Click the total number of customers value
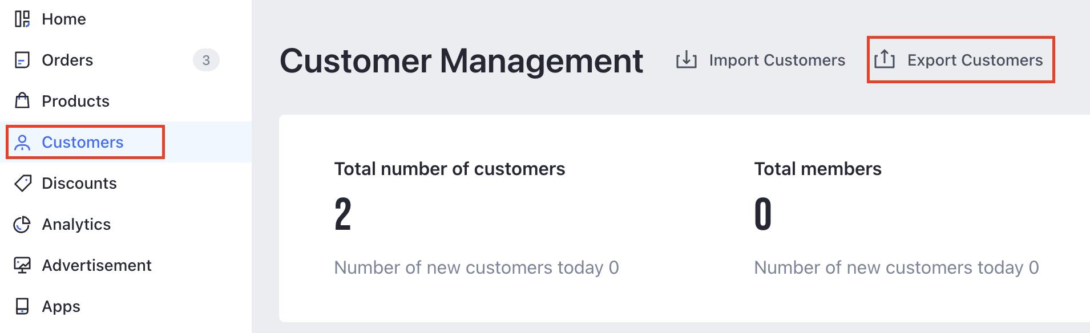1090x333 pixels. (x=343, y=214)
